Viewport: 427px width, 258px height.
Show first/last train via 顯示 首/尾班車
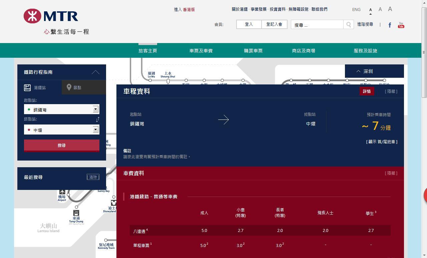point(382,142)
